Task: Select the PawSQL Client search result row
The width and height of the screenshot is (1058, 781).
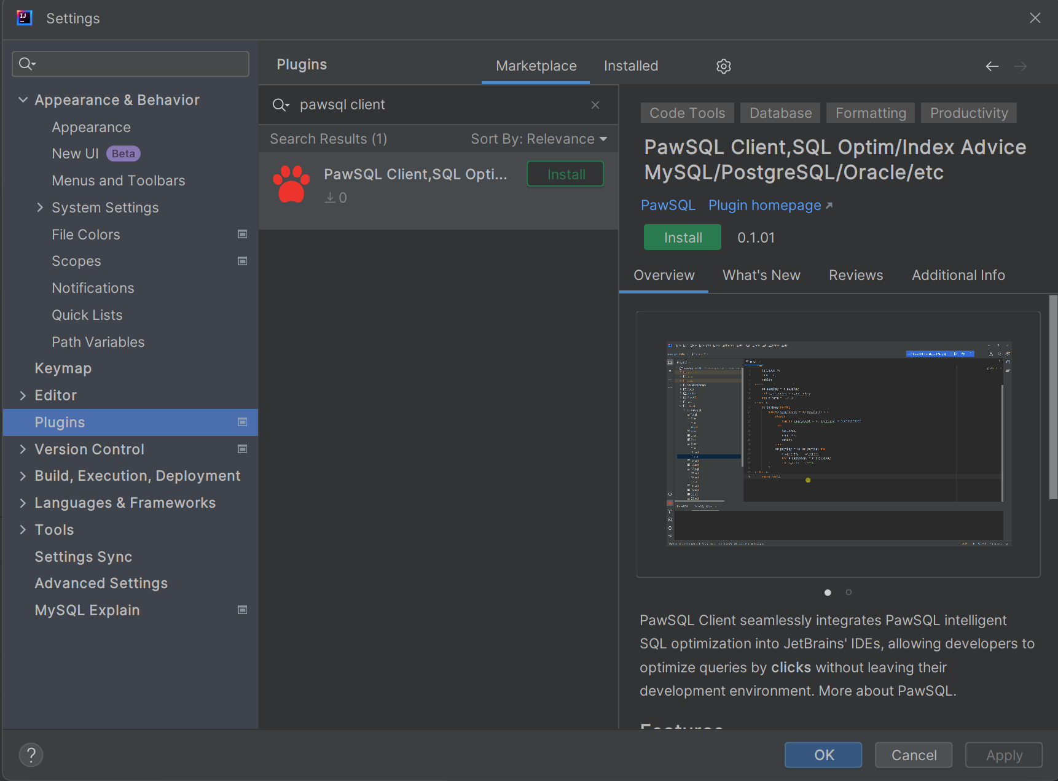Action: point(438,191)
